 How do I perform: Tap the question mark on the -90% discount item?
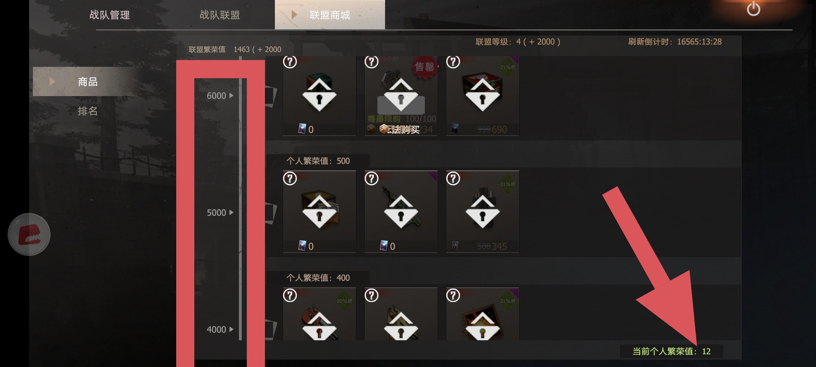(289, 295)
